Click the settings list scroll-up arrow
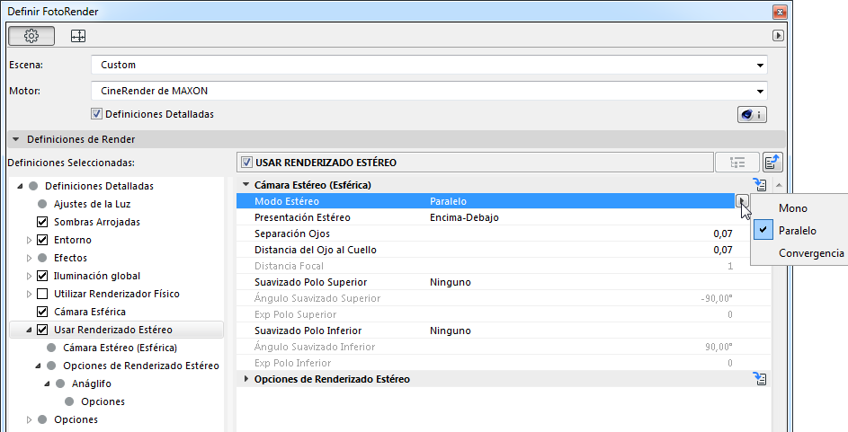 click(x=779, y=185)
